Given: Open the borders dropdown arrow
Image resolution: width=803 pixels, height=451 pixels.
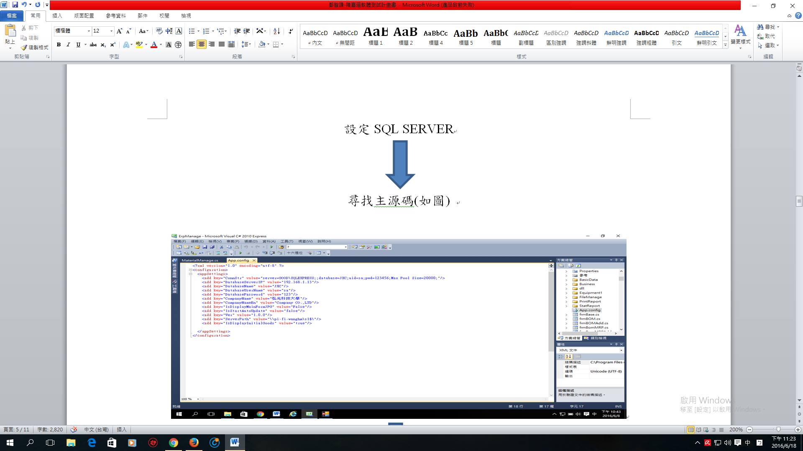Looking at the screenshot, I should click(x=282, y=44).
